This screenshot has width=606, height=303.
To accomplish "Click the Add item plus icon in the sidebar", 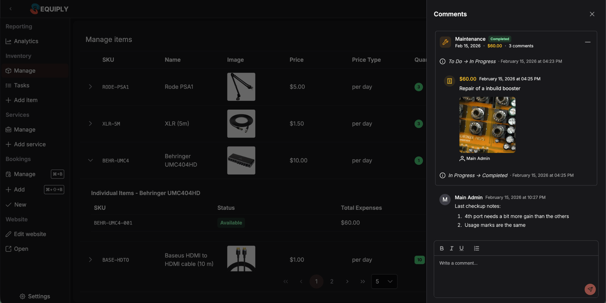I will click(8, 100).
